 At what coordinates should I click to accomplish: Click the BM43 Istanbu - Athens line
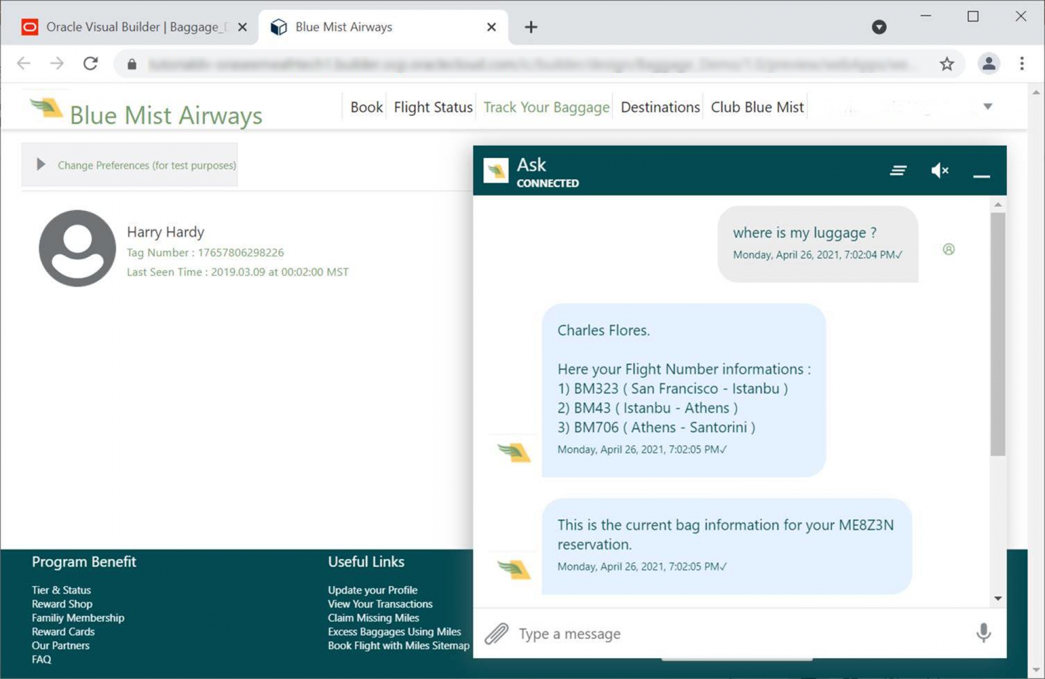[647, 408]
